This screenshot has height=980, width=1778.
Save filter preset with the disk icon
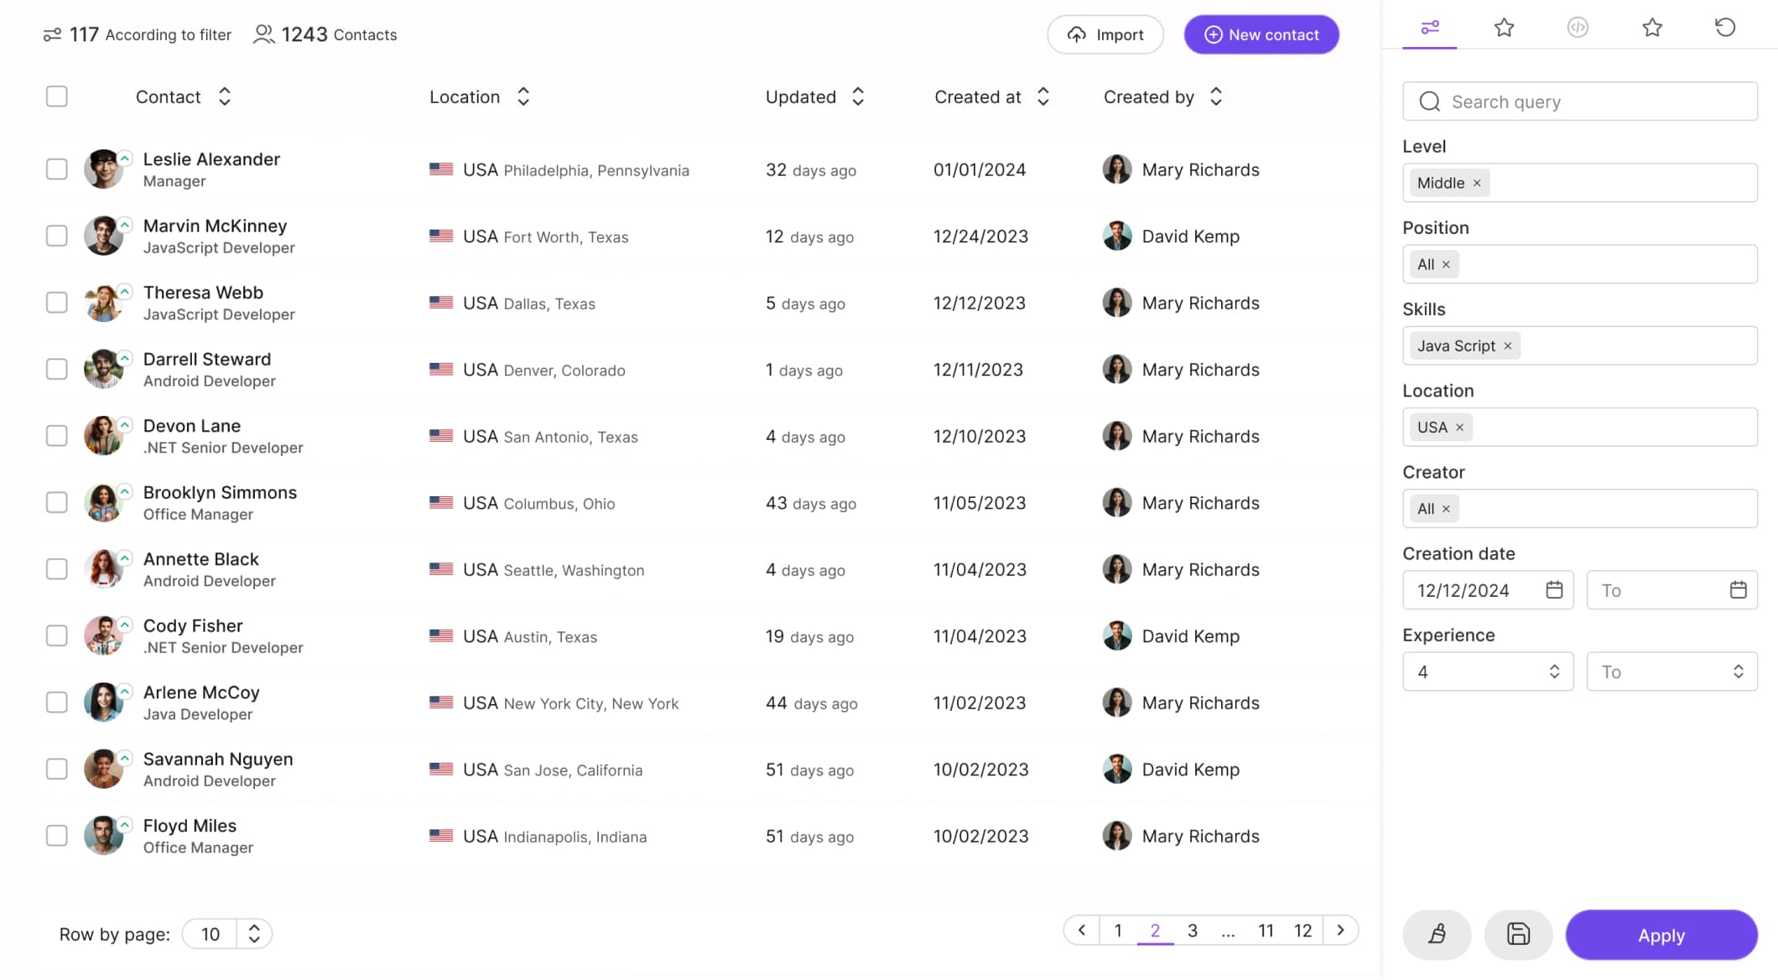click(1519, 934)
